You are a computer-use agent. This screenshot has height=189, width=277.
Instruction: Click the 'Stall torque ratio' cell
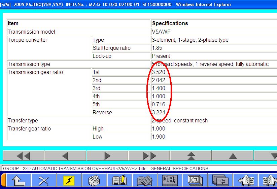point(121,48)
